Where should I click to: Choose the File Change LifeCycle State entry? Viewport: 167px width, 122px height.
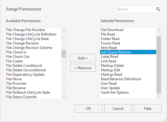28,39
